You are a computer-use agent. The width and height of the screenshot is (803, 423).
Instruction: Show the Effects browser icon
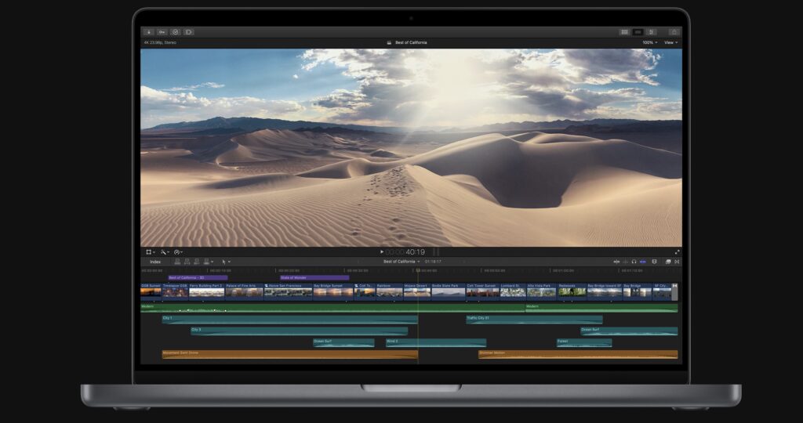668,262
